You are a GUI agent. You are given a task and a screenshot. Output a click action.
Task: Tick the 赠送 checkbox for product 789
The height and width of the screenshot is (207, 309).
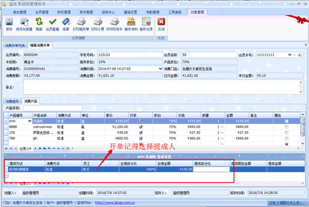[286, 138]
